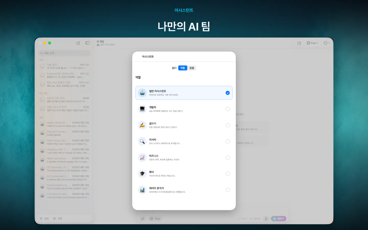Click the new chat icon in top-right toolbar
The image size is (368, 230).
[x=299, y=43]
